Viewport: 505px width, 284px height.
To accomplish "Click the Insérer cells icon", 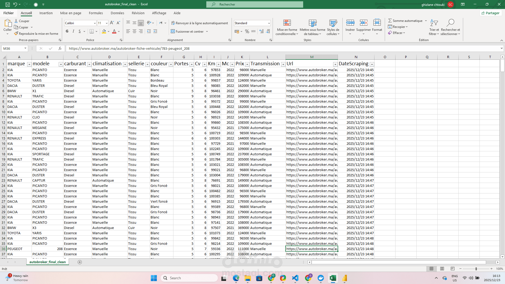I will point(350,23).
